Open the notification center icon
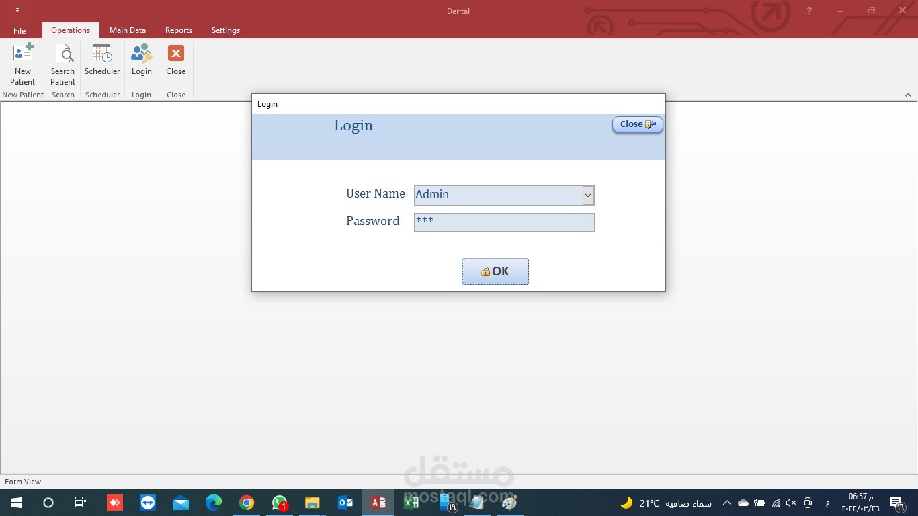918x516 pixels. point(897,503)
